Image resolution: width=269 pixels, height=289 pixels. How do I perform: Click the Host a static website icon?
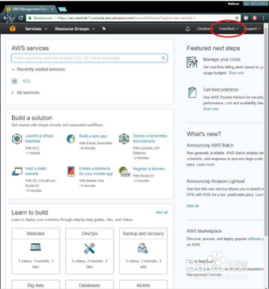click(17, 172)
